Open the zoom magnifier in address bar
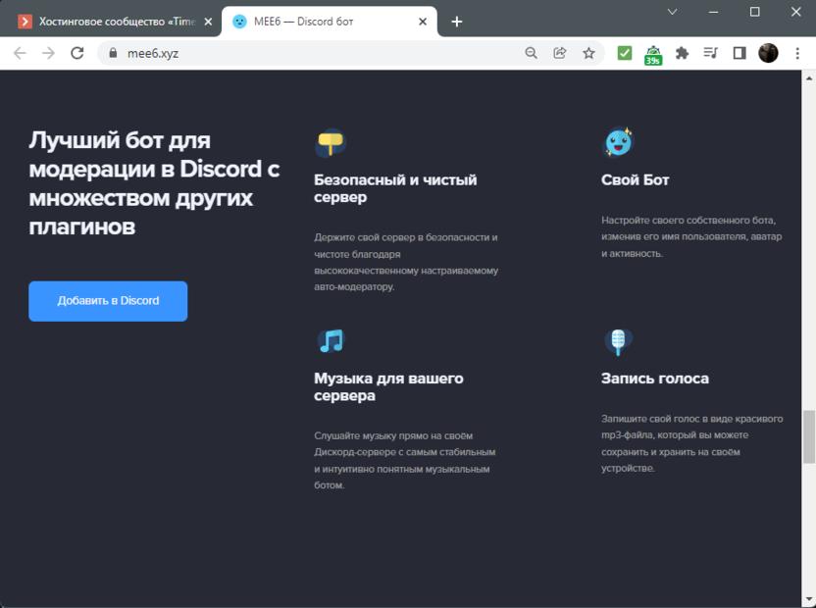 531,53
